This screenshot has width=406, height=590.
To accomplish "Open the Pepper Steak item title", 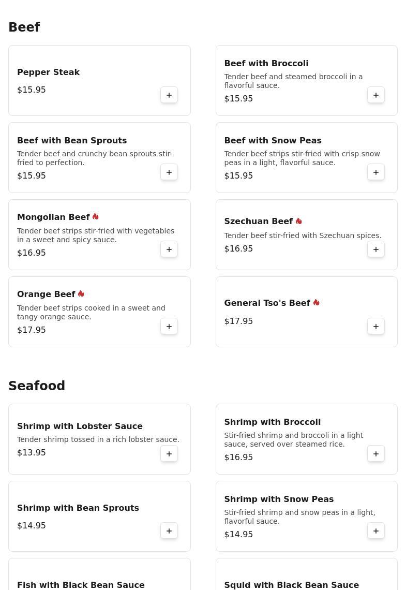I will coord(48,72).
